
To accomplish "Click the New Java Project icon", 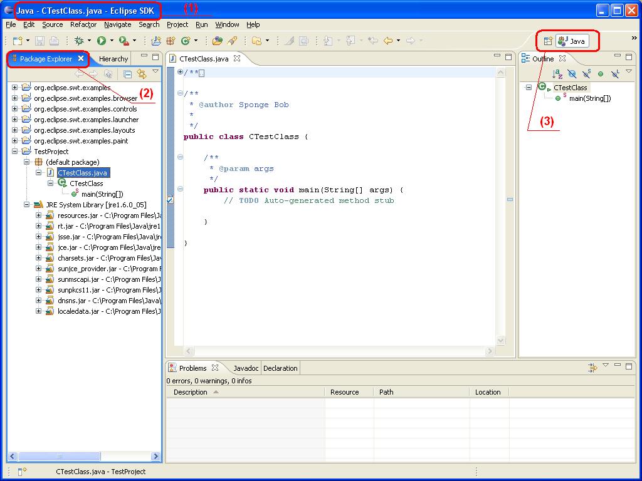I will click(156, 41).
